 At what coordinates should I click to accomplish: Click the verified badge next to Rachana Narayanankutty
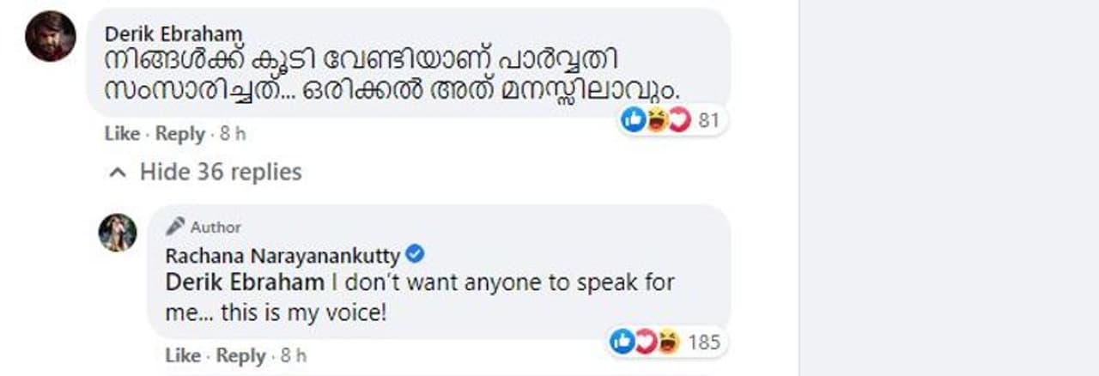click(x=416, y=255)
